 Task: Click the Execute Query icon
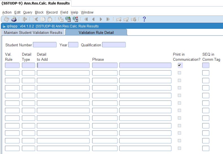[x=68, y=19]
